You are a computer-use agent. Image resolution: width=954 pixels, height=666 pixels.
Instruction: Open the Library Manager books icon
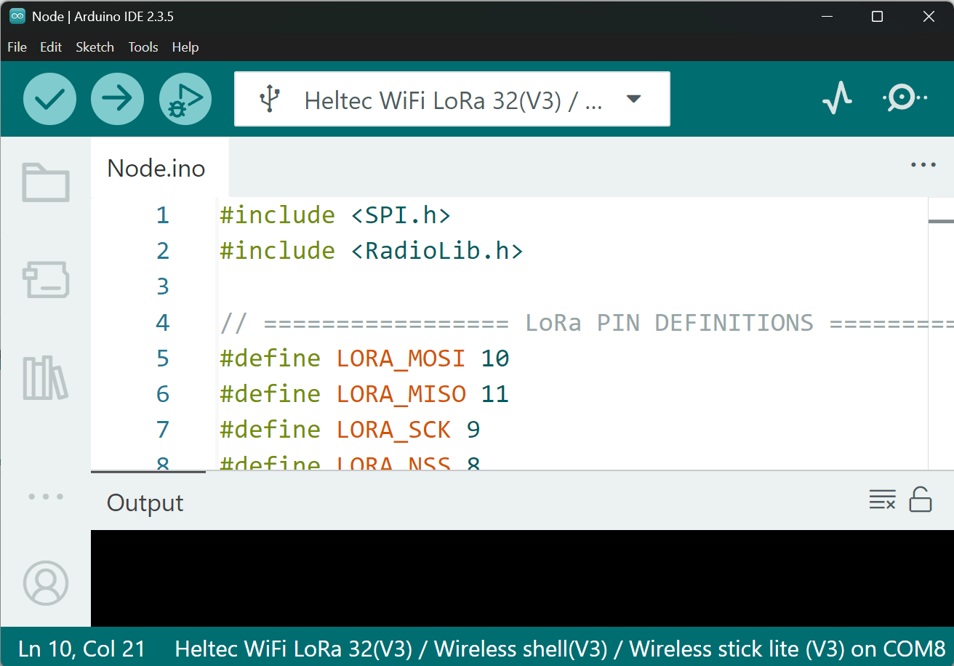coord(46,377)
